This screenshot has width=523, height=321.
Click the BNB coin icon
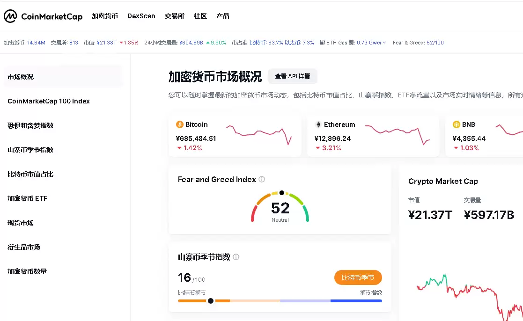456,124
